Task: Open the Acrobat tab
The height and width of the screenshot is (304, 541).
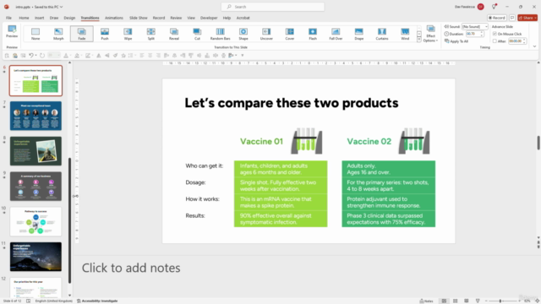Action: click(243, 18)
